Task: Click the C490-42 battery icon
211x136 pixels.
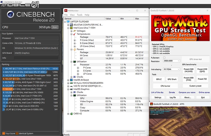Action: tap(71, 114)
